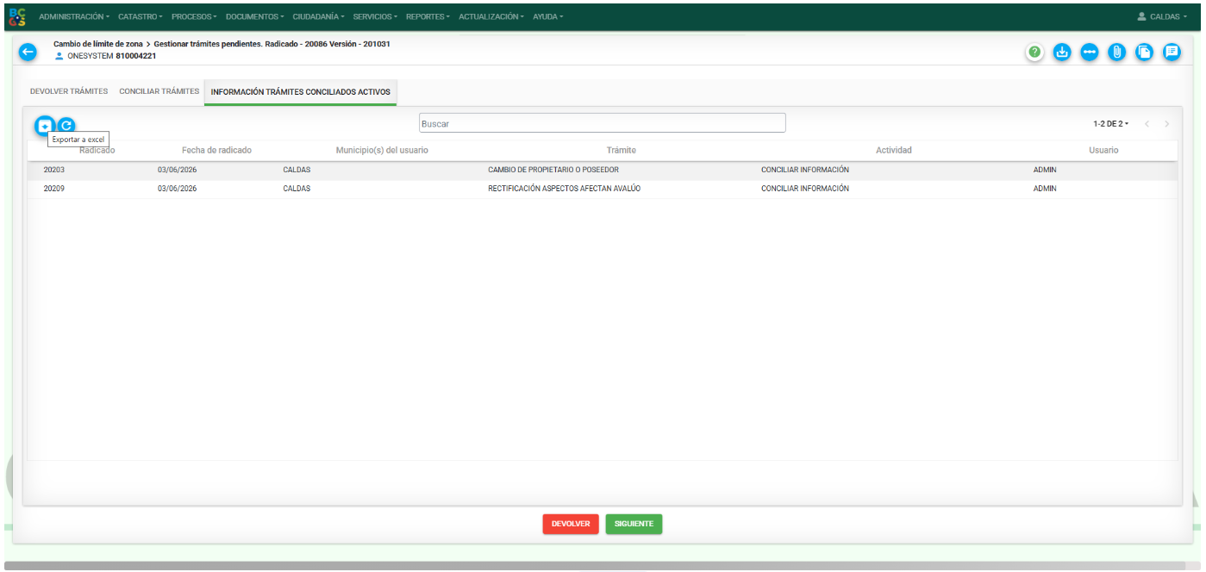Viewport: 1206px width, 572px height.
Task: Click the download tray icon in header
Action: pos(1063,52)
